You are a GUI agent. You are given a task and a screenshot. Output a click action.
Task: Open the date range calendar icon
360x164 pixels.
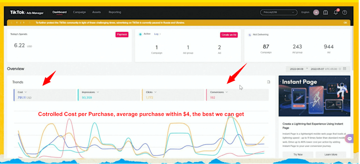tap(344, 69)
